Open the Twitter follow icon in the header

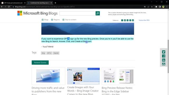click(125, 20)
